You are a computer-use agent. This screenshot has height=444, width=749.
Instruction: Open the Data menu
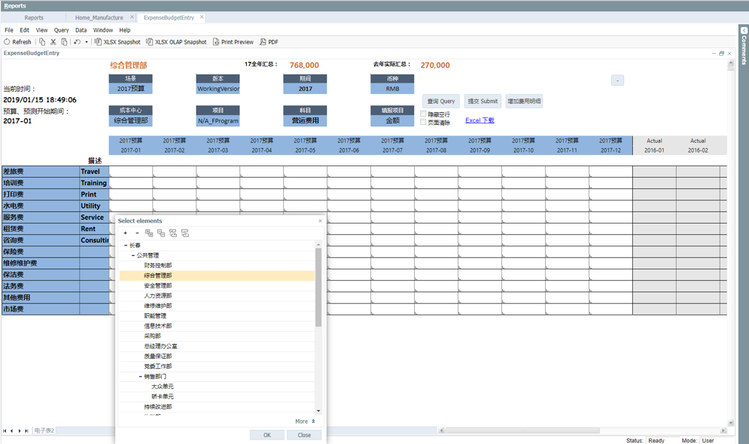[x=81, y=30]
